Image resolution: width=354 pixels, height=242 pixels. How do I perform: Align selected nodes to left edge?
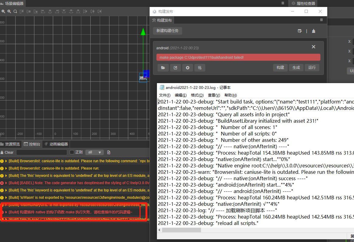pos(43,11)
